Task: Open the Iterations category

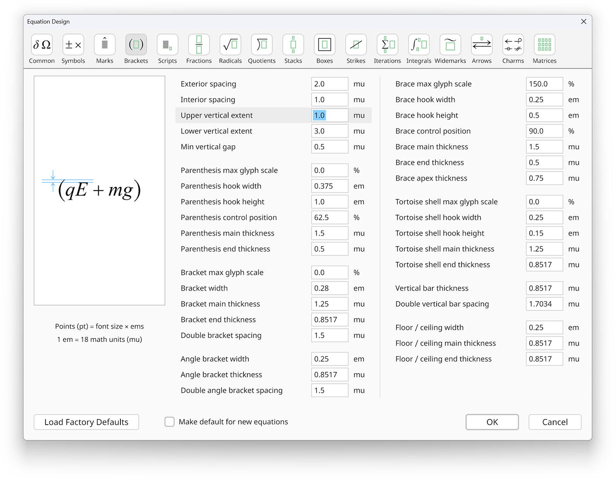Action: coord(387,48)
